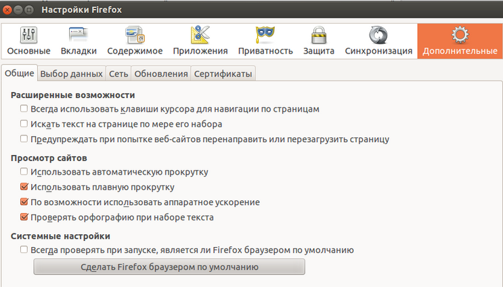
Task: Uncheck 'Использовать плавную прокрутку'
Action: point(24,186)
